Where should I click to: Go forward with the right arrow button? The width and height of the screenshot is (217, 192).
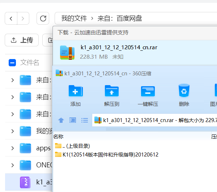coord(23,18)
